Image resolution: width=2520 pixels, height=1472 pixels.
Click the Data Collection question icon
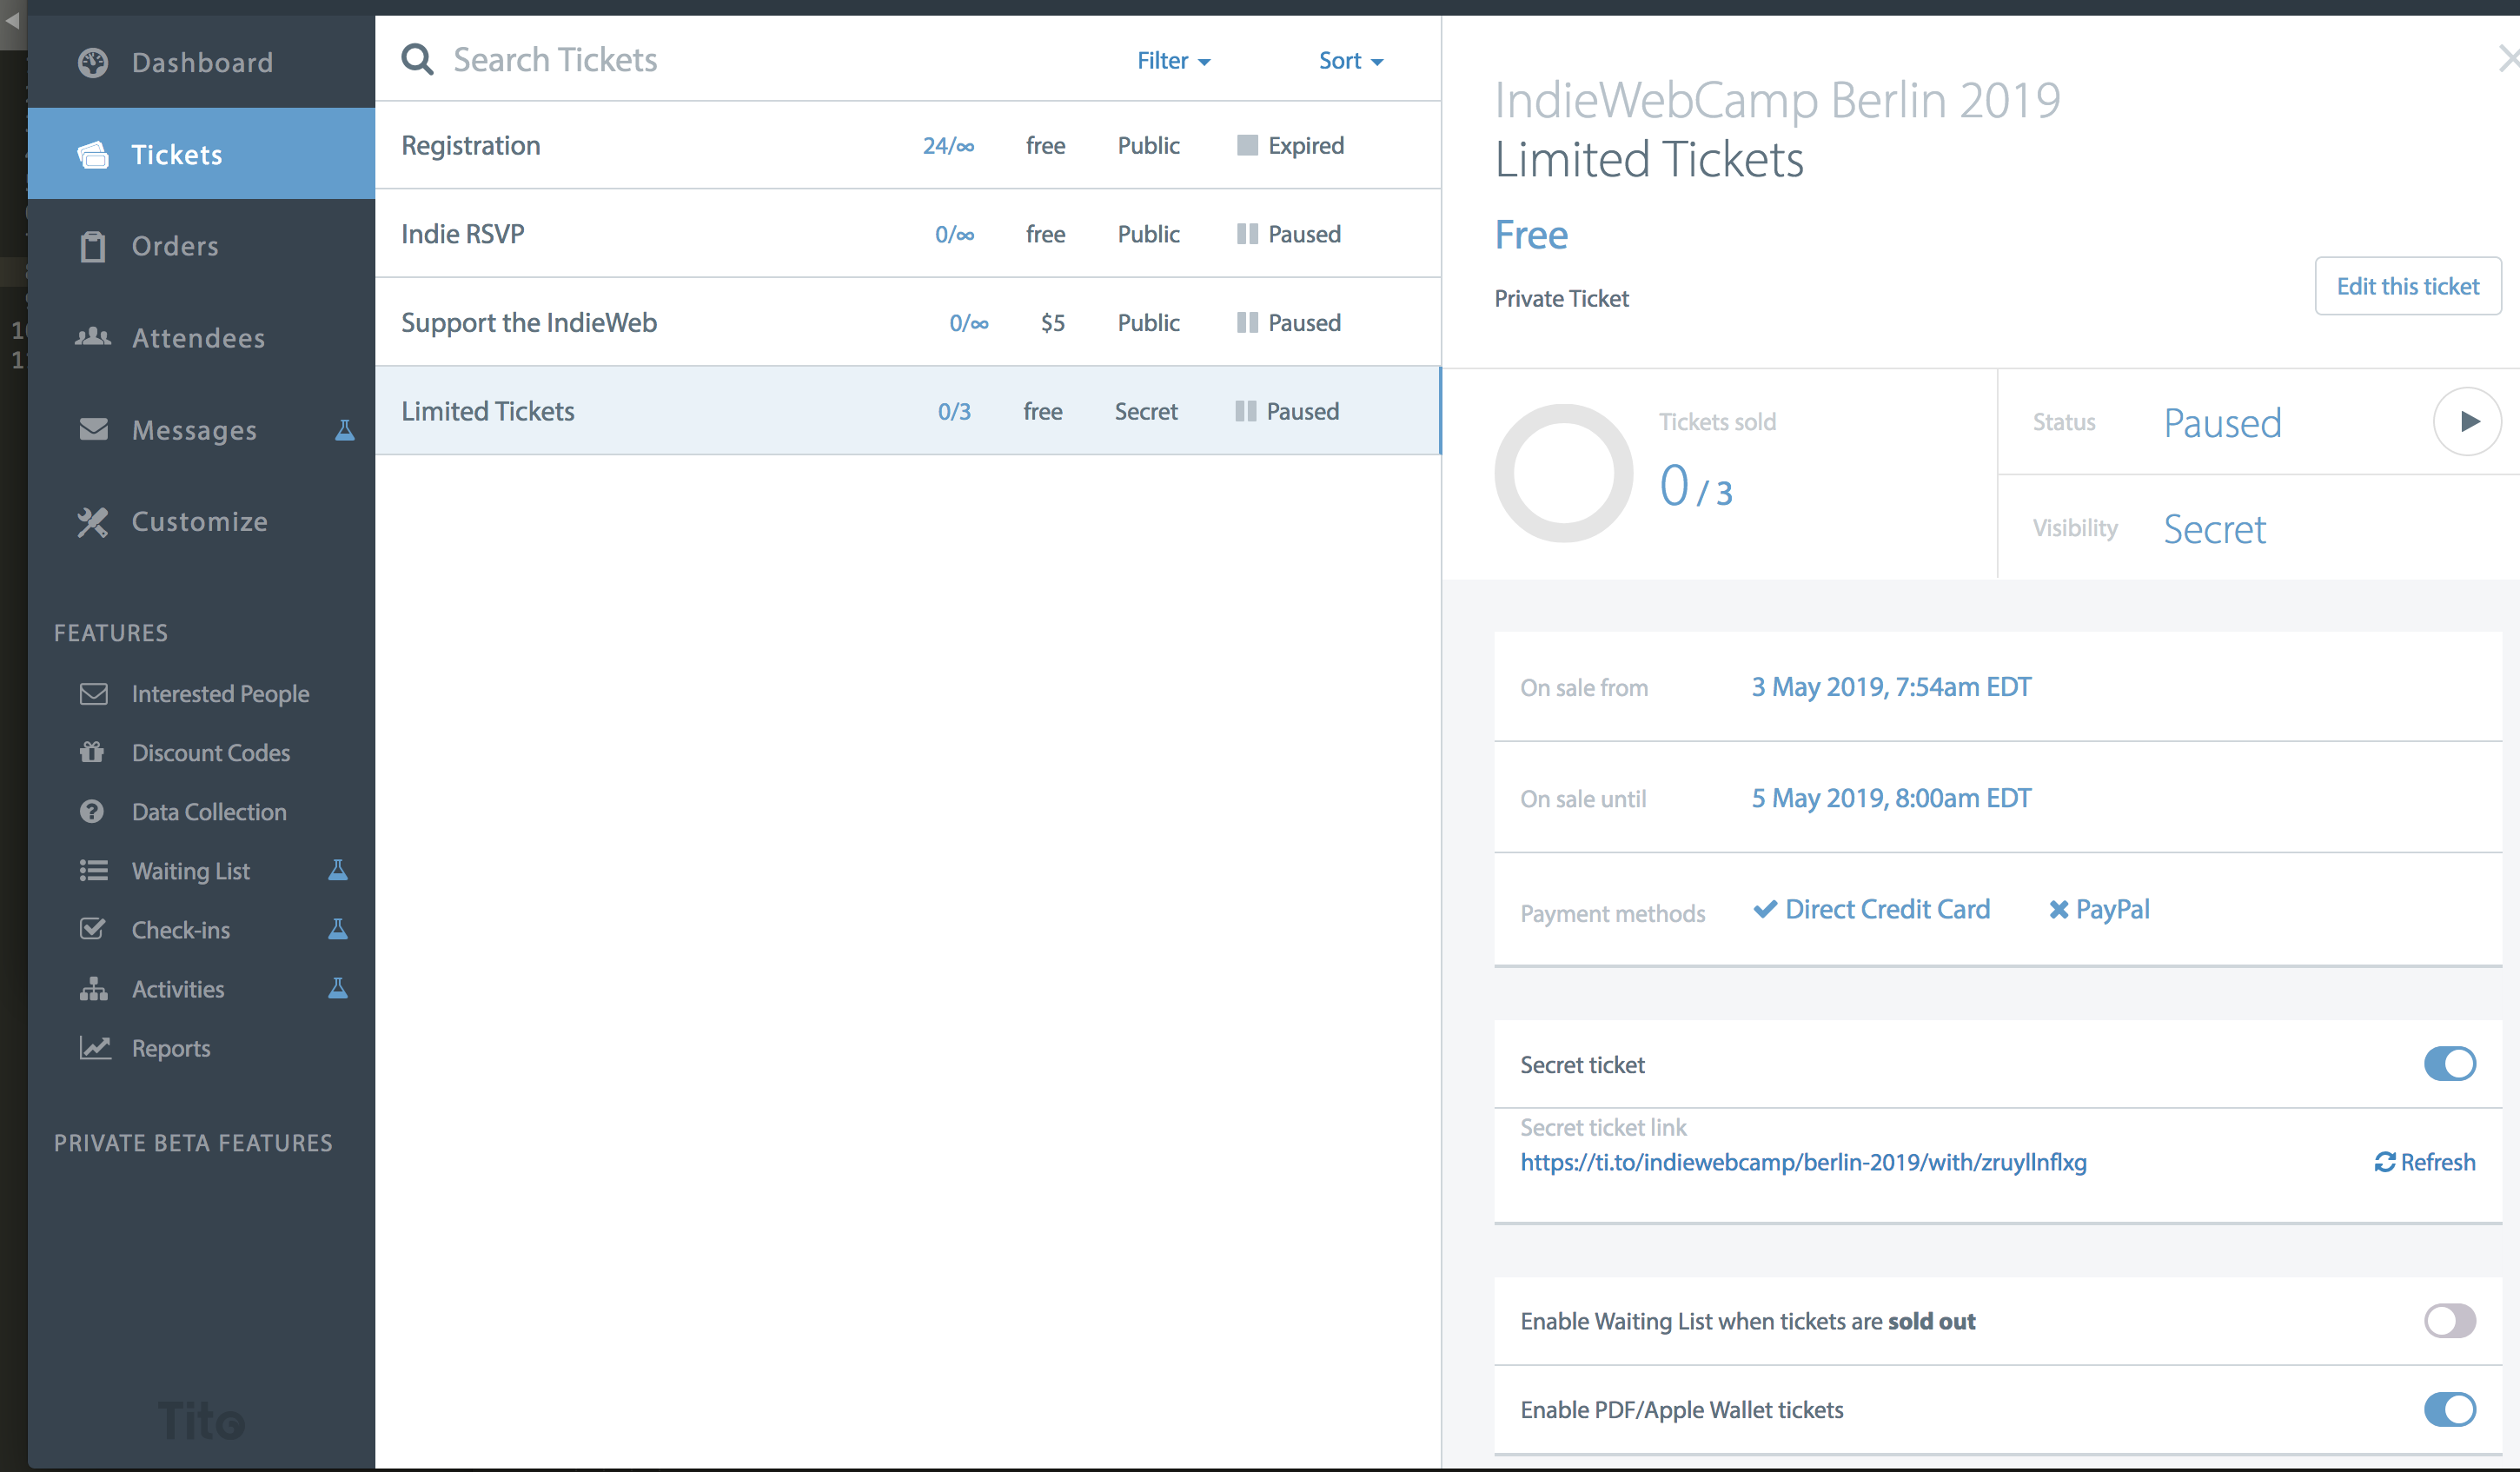point(92,811)
